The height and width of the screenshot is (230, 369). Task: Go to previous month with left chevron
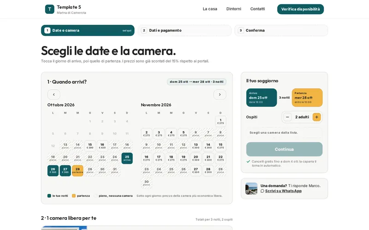point(54,95)
